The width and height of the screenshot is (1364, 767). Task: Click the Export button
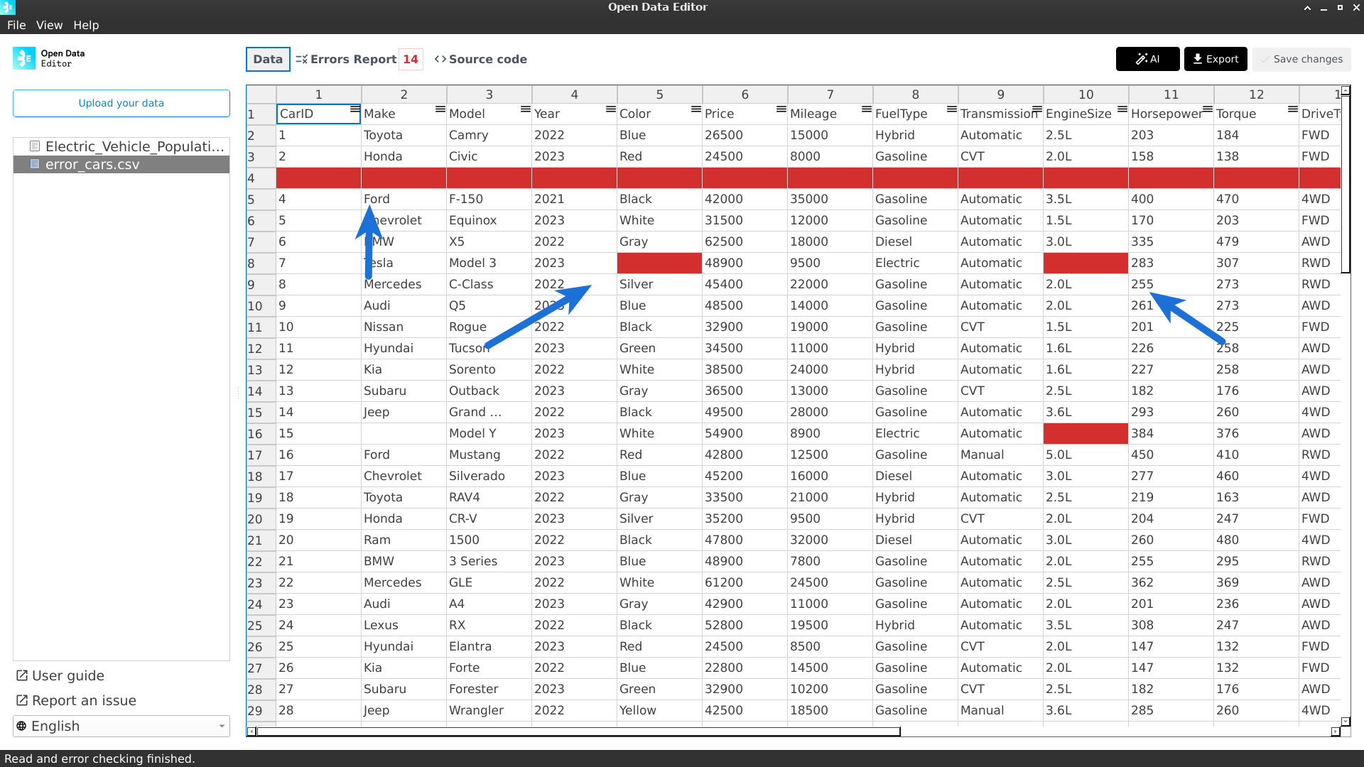click(1215, 59)
